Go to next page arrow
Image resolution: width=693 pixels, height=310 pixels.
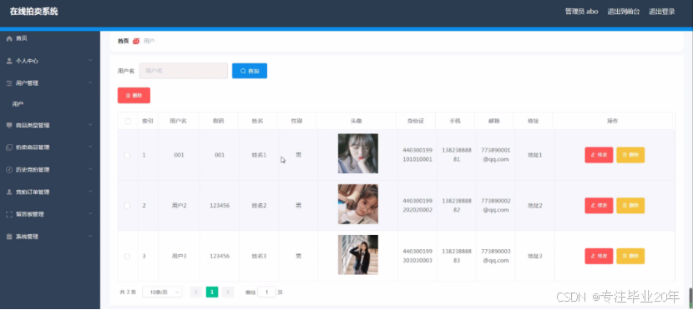[x=228, y=292]
